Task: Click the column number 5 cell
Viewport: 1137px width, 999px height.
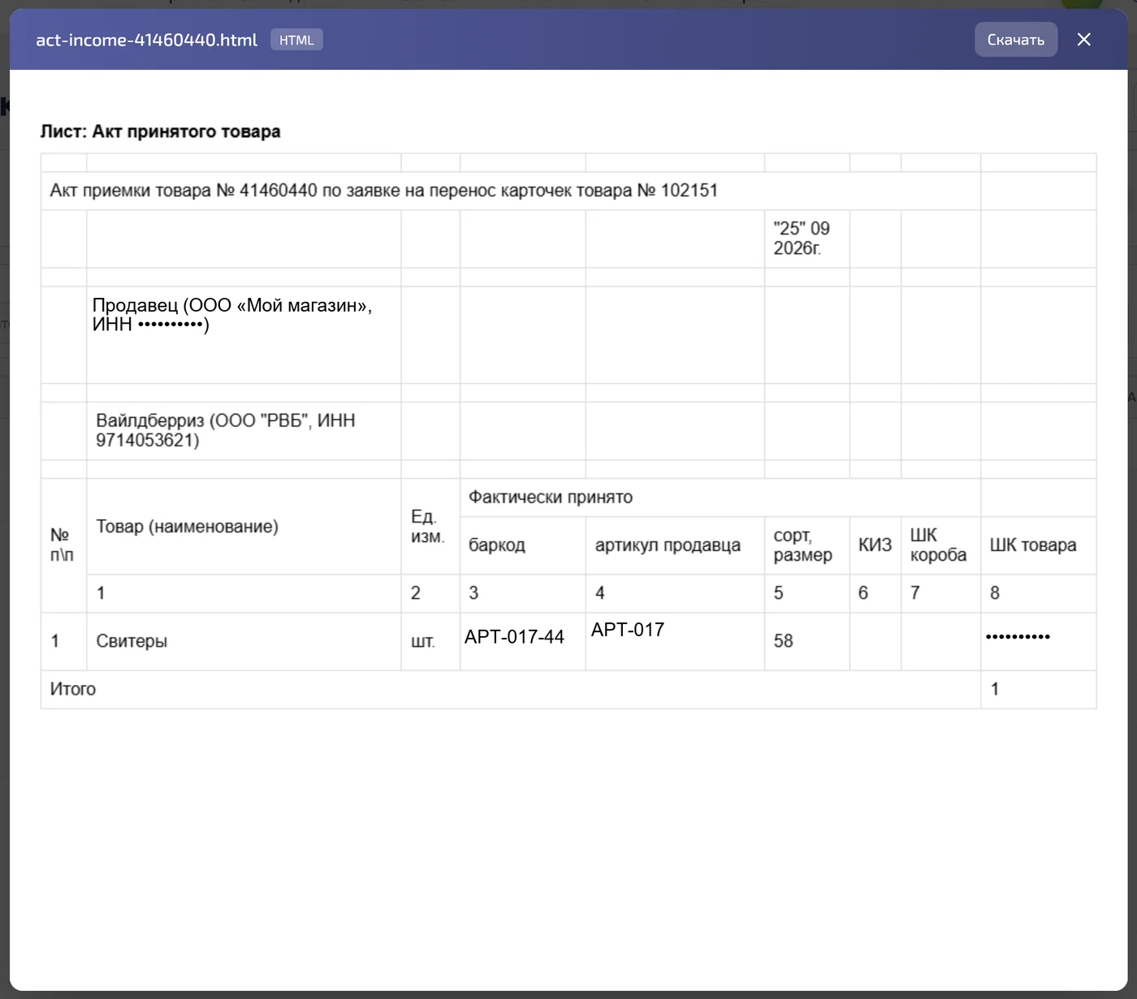Action: tap(806, 593)
